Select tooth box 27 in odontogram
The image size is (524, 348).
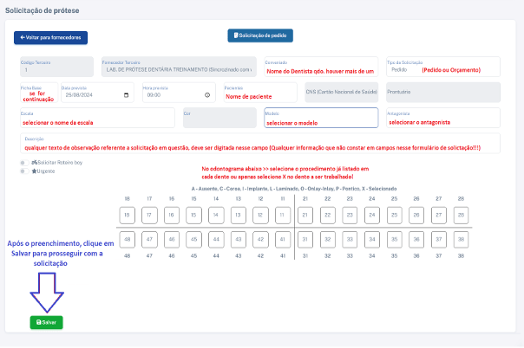(439, 216)
